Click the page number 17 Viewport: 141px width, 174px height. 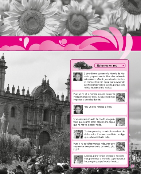pyautogui.click(x=132, y=166)
